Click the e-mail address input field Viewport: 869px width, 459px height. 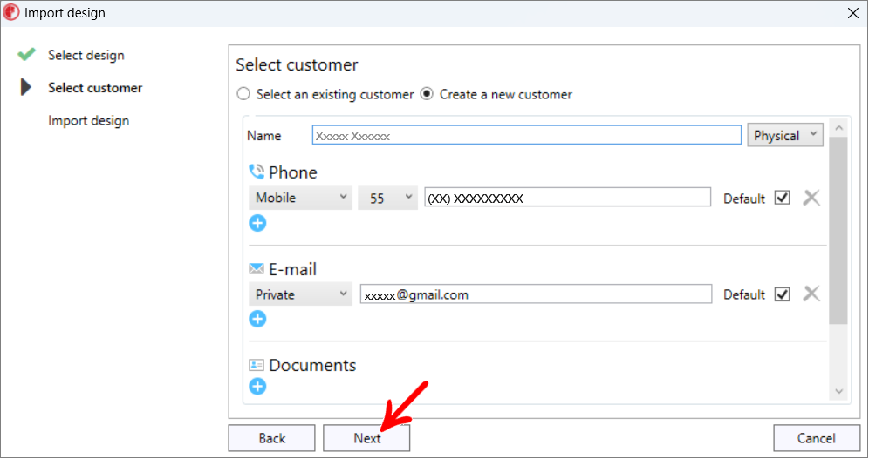click(536, 294)
